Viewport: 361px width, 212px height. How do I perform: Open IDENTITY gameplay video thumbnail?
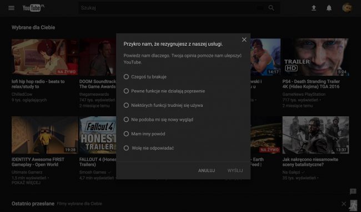[x=44, y=135]
